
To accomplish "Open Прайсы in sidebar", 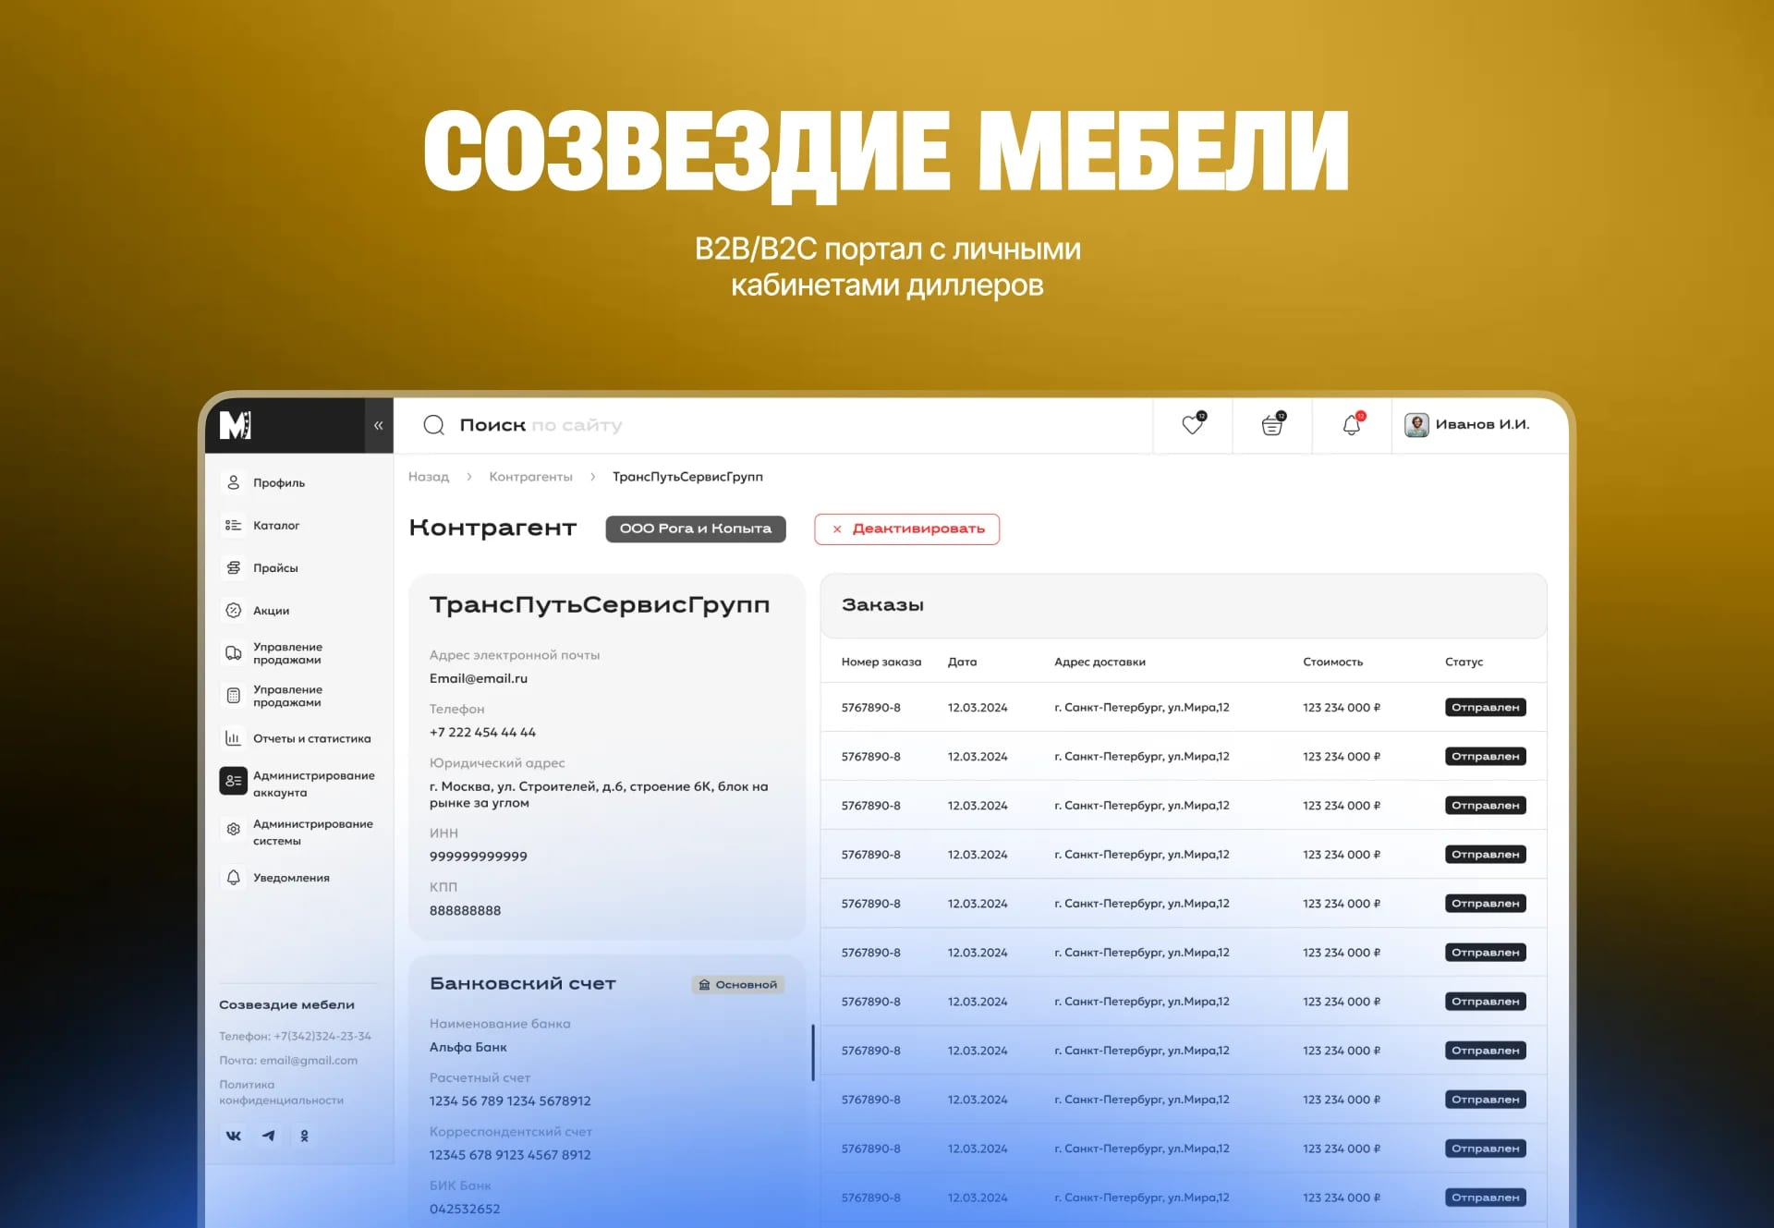I will tap(275, 567).
